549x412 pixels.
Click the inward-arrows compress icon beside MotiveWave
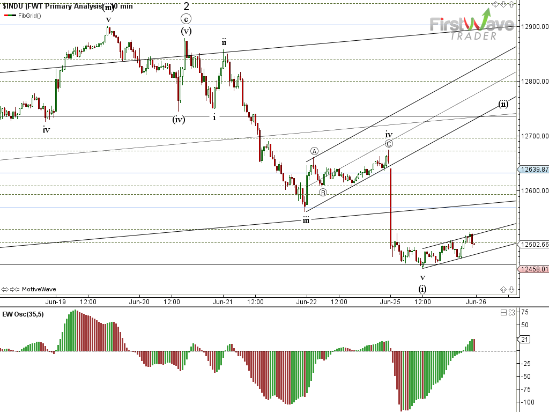point(15,289)
